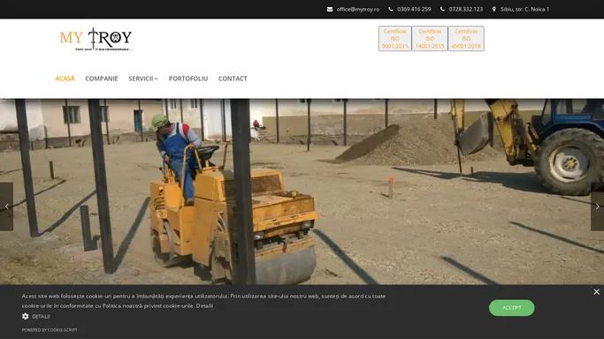Close the cookie banner with X

point(596,292)
